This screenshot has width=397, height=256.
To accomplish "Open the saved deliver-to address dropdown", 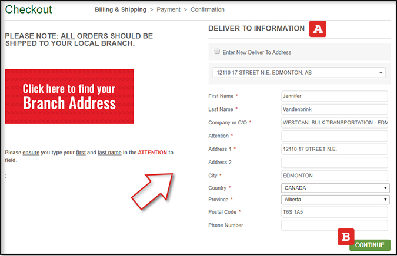I will click(x=299, y=73).
